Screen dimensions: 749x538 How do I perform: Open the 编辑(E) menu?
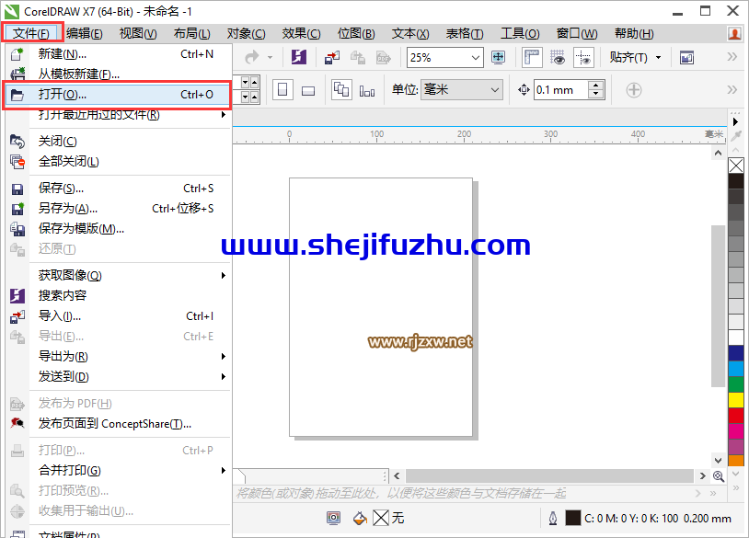coord(85,33)
